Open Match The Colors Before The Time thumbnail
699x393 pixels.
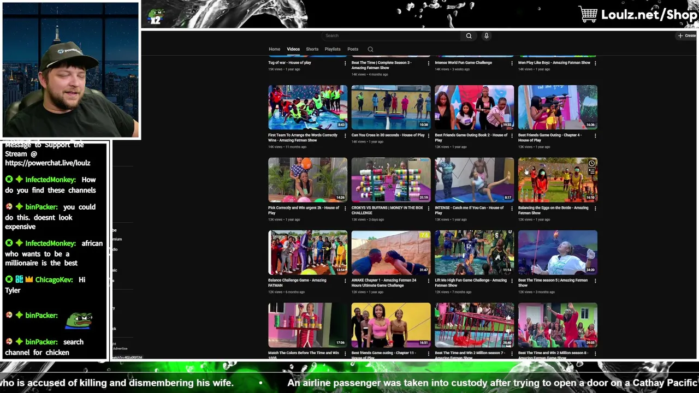coord(307,325)
